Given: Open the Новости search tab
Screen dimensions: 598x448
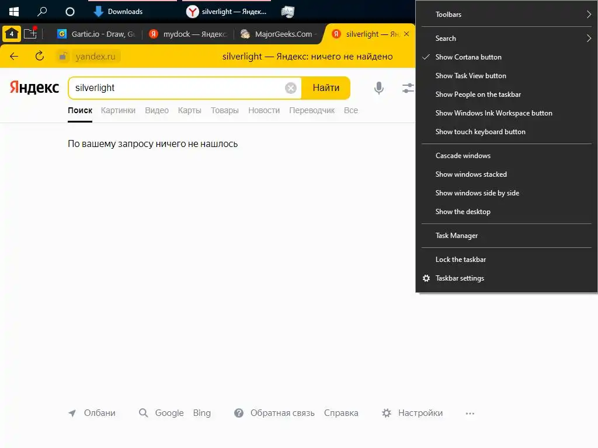Looking at the screenshot, I should 264,110.
